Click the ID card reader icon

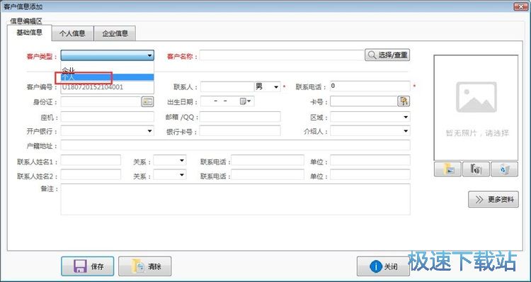pyautogui.click(x=147, y=101)
